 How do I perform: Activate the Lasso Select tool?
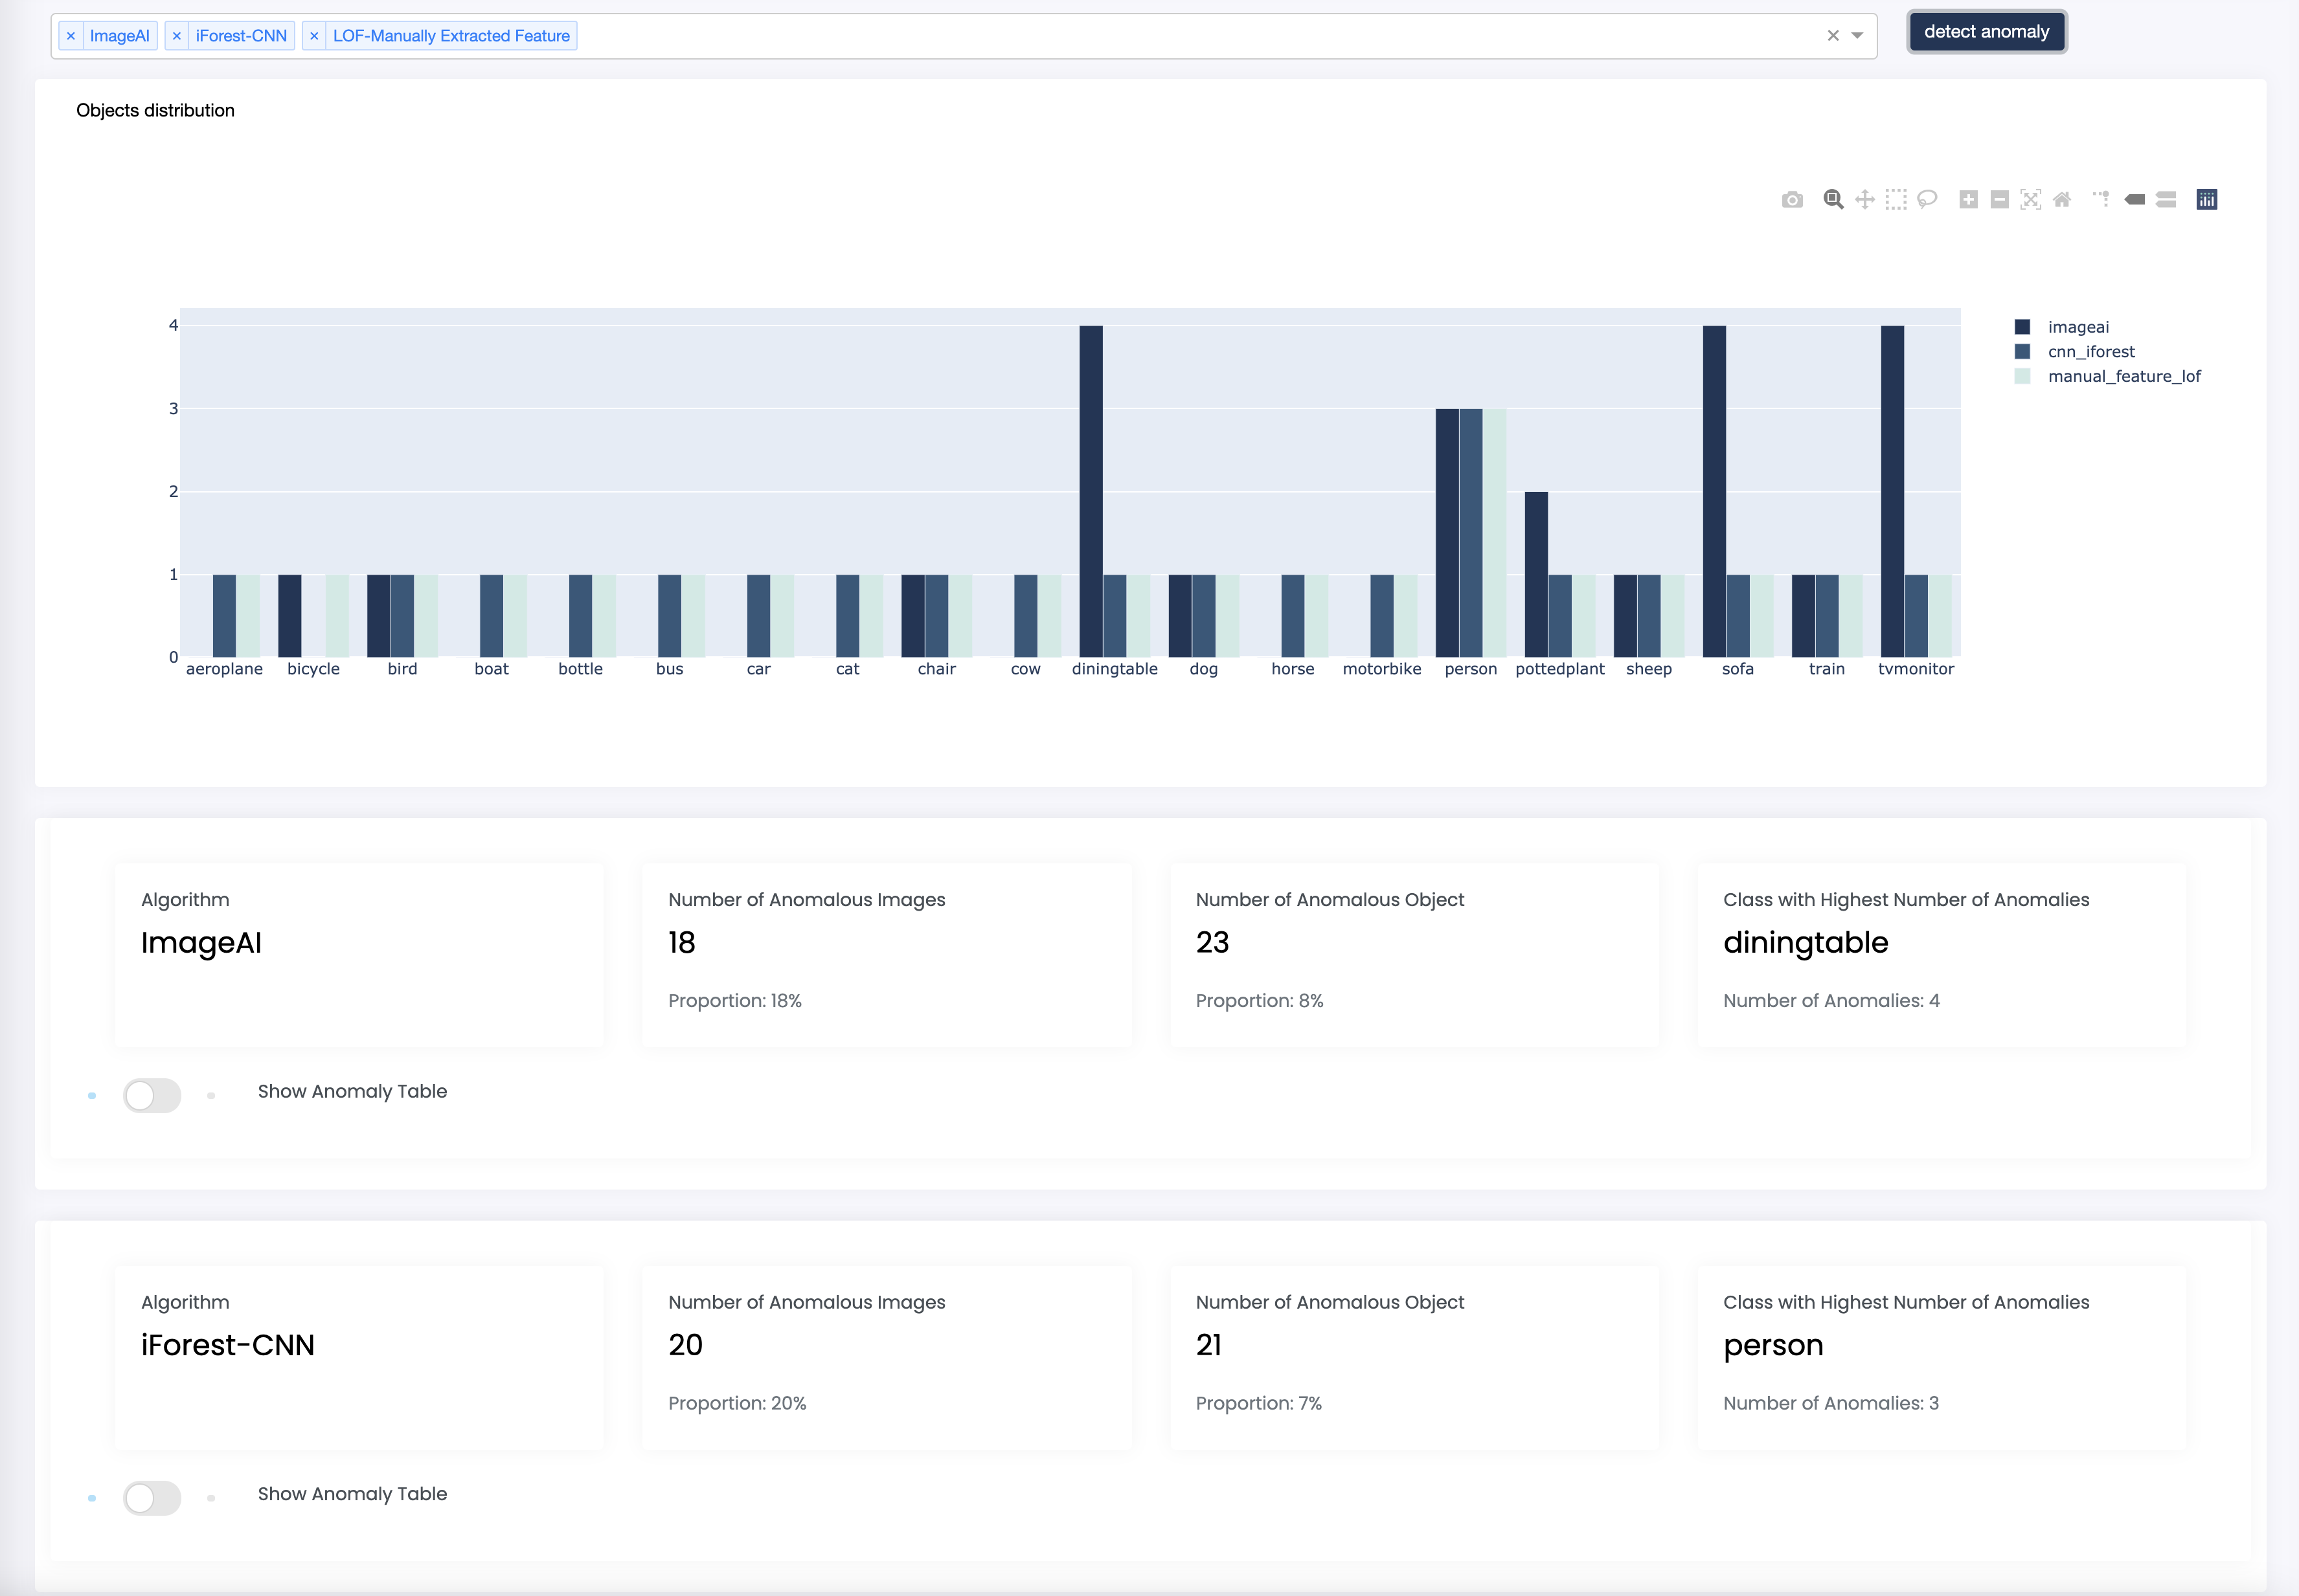(1928, 200)
